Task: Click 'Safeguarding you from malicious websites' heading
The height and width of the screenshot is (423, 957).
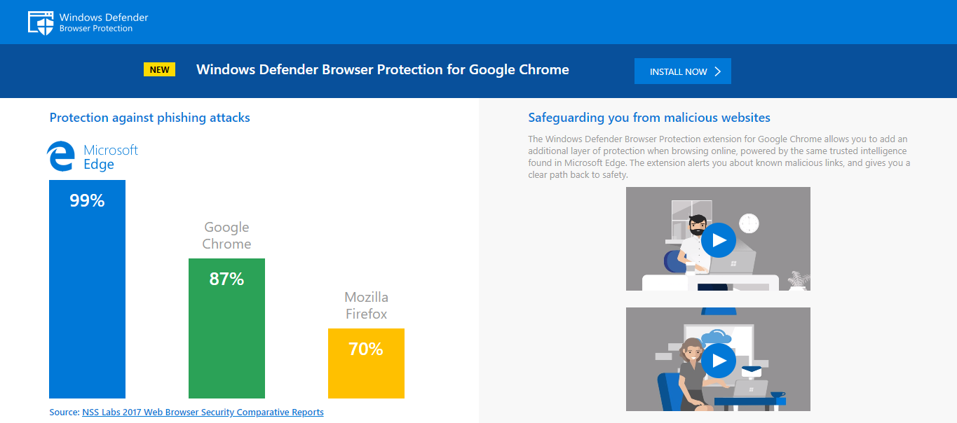Action: point(649,118)
